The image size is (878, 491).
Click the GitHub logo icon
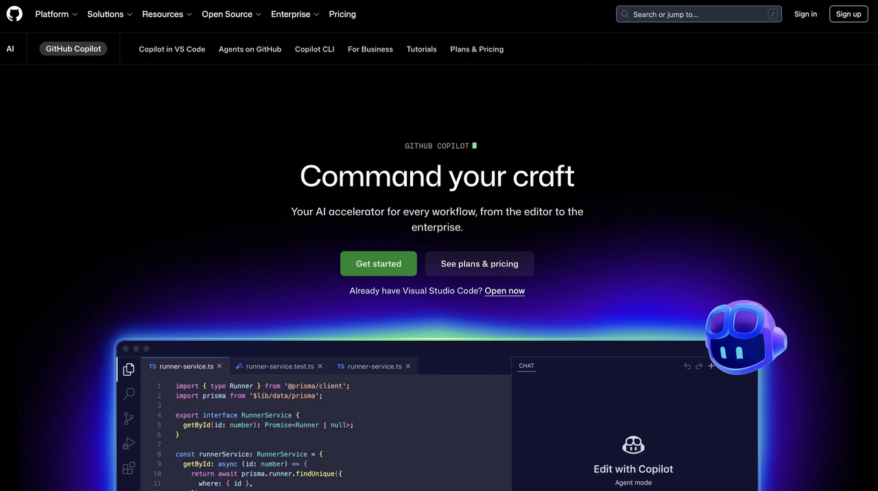pyautogui.click(x=14, y=14)
